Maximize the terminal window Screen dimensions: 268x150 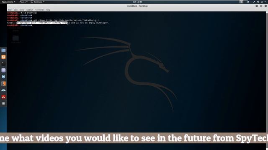pyautogui.click(x=261, y=6)
